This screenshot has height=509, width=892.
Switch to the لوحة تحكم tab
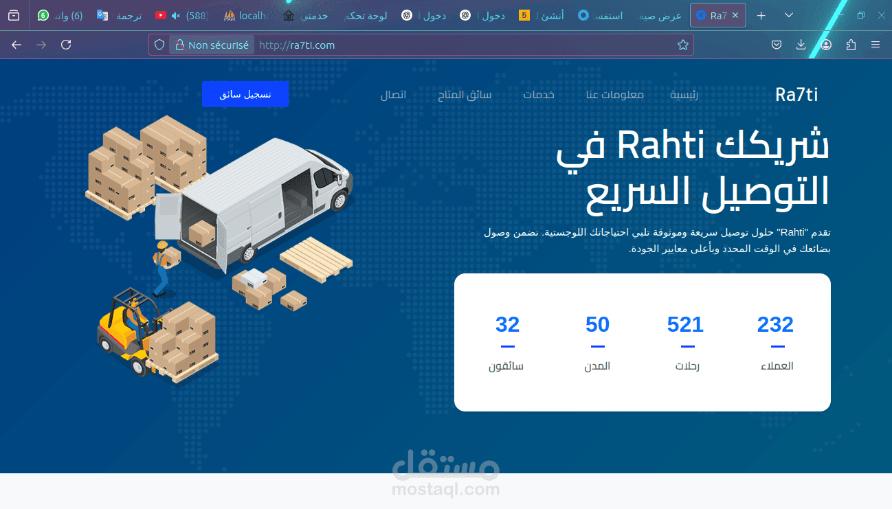coord(366,15)
